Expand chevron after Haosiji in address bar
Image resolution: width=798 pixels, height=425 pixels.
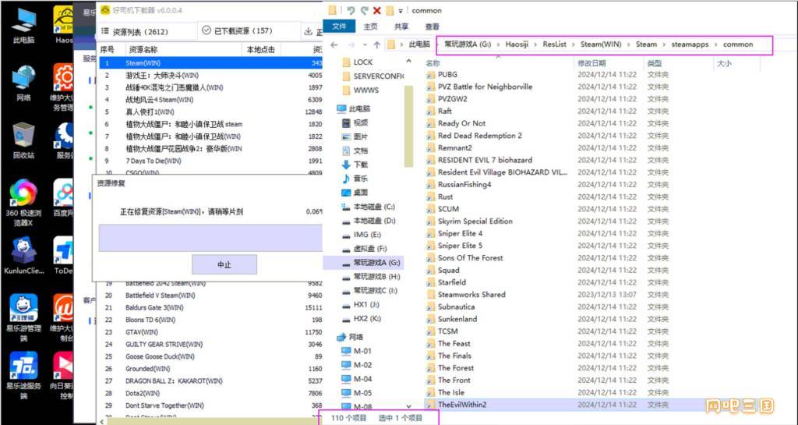pyautogui.click(x=535, y=44)
